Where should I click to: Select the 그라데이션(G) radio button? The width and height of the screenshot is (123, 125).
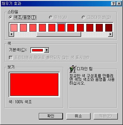(x=84, y=17)
